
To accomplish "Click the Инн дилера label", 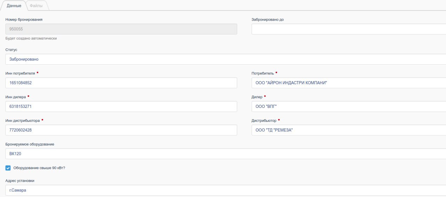I will click(x=16, y=97).
